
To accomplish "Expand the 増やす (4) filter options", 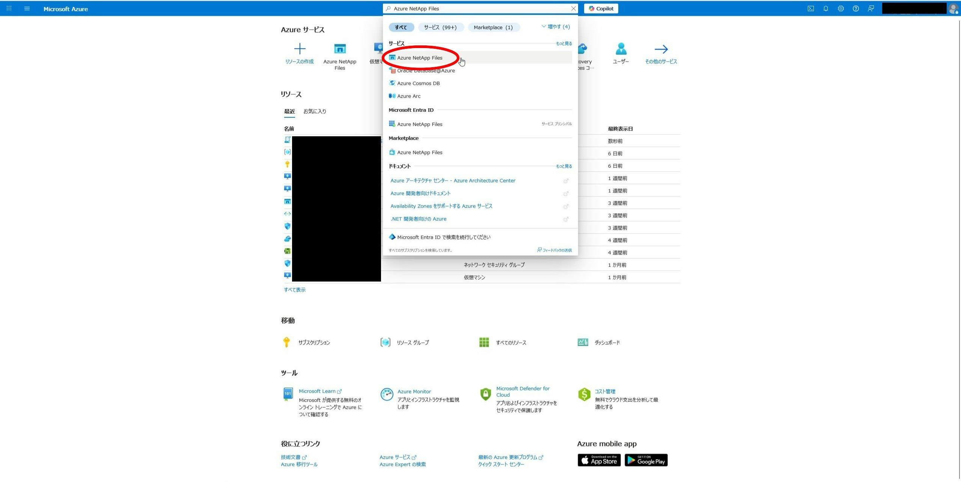I will pos(556,27).
